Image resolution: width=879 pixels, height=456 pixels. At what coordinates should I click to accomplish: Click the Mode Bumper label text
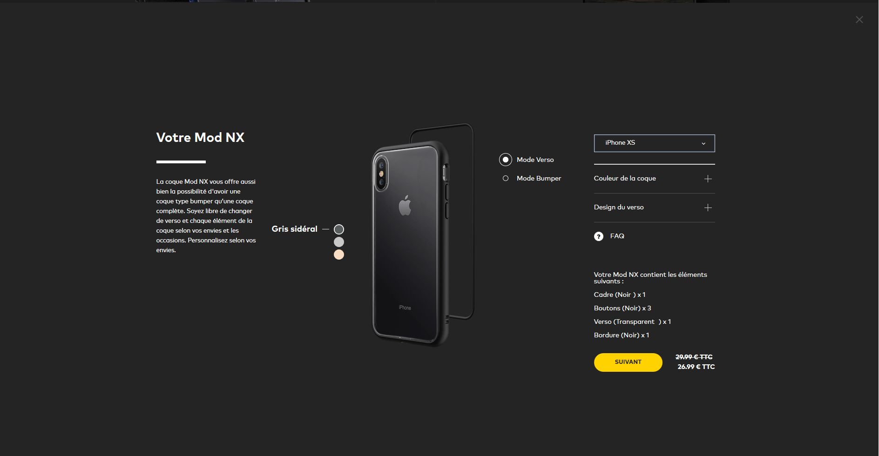click(539, 178)
